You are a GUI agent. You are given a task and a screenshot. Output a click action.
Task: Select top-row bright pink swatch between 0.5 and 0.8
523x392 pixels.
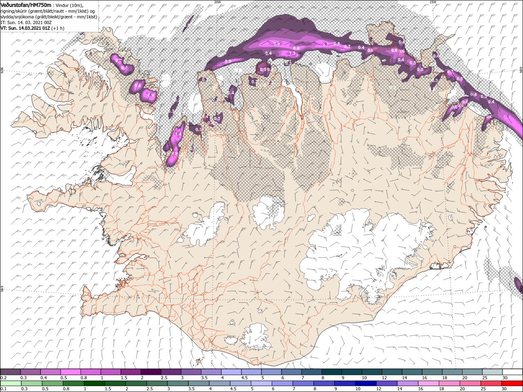[70, 372]
